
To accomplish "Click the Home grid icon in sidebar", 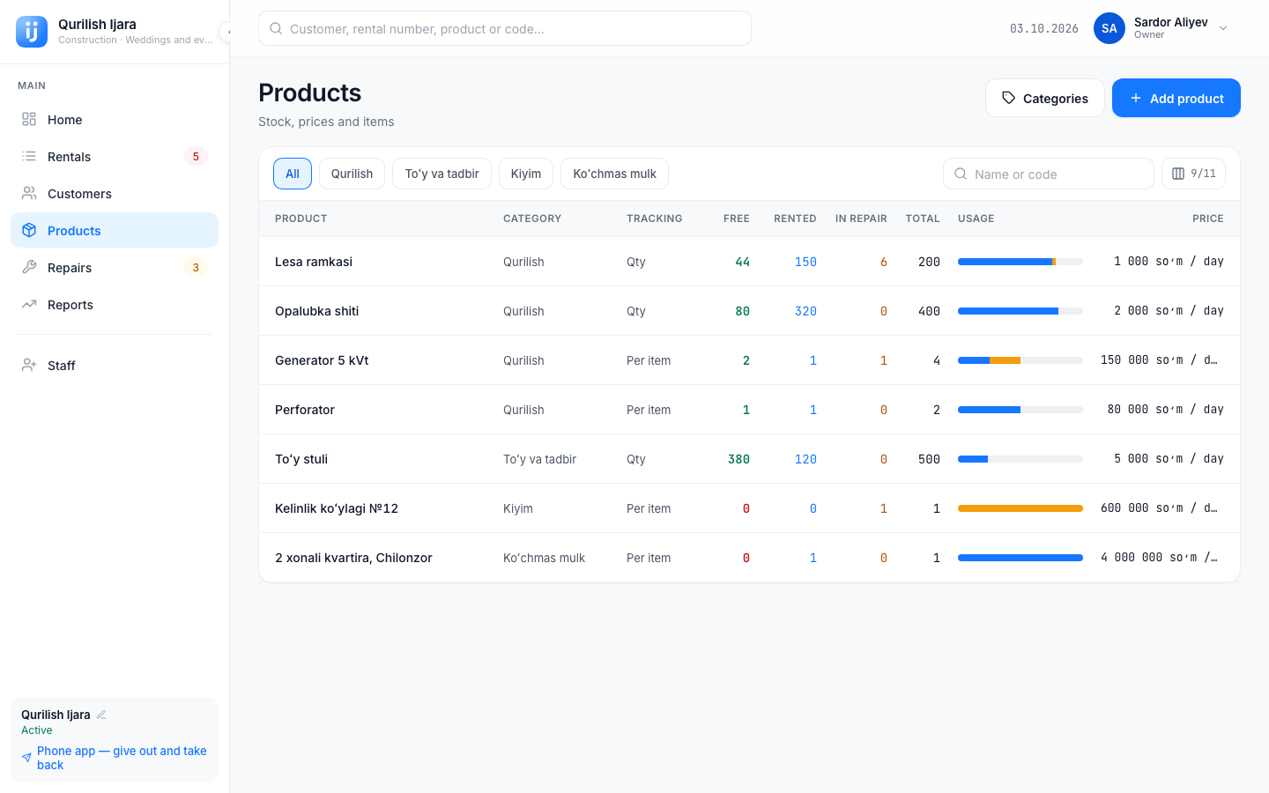I will 29,120.
